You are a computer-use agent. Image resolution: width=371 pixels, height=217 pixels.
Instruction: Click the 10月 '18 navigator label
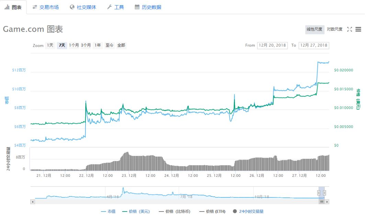[262, 197]
